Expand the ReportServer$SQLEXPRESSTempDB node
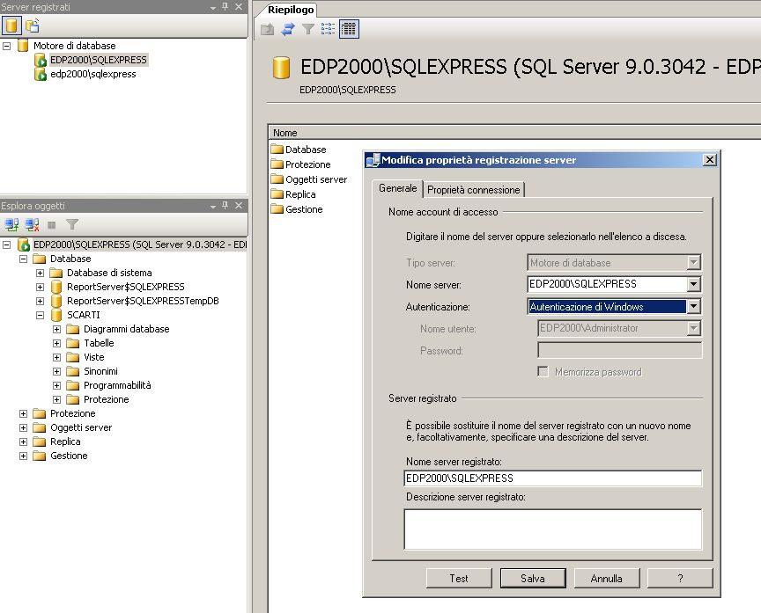761x613 pixels. [x=41, y=301]
